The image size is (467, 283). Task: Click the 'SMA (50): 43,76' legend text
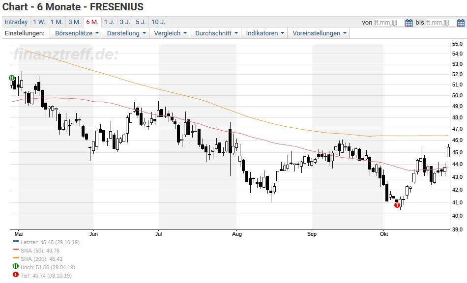coord(40,251)
